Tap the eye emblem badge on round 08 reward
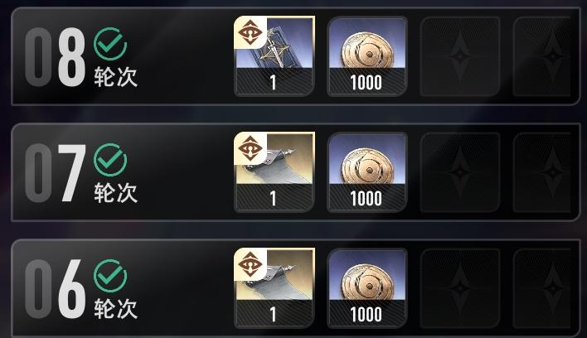The width and height of the screenshot is (587, 338). click(250, 32)
